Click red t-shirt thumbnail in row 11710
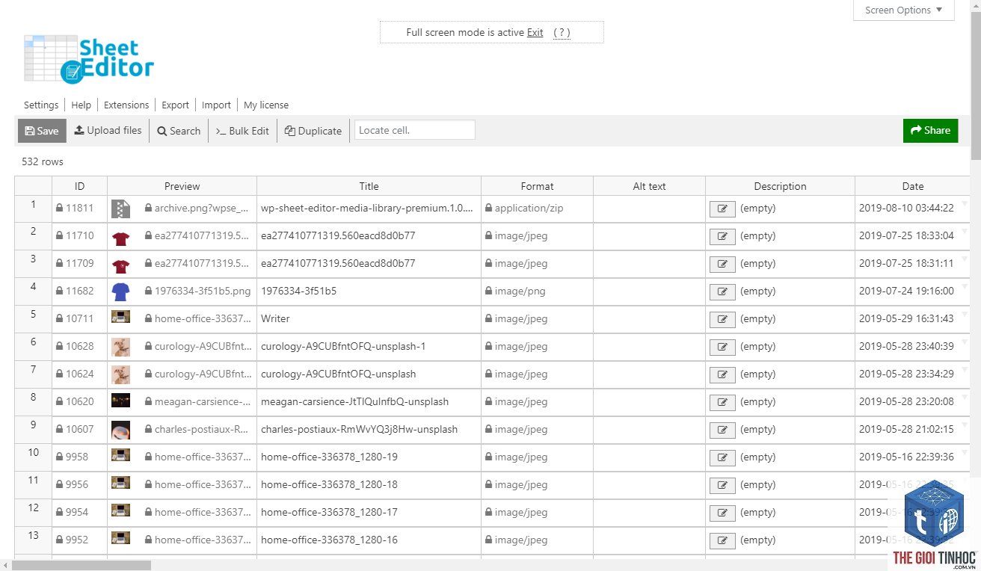The width and height of the screenshot is (981, 571). (x=120, y=239)
